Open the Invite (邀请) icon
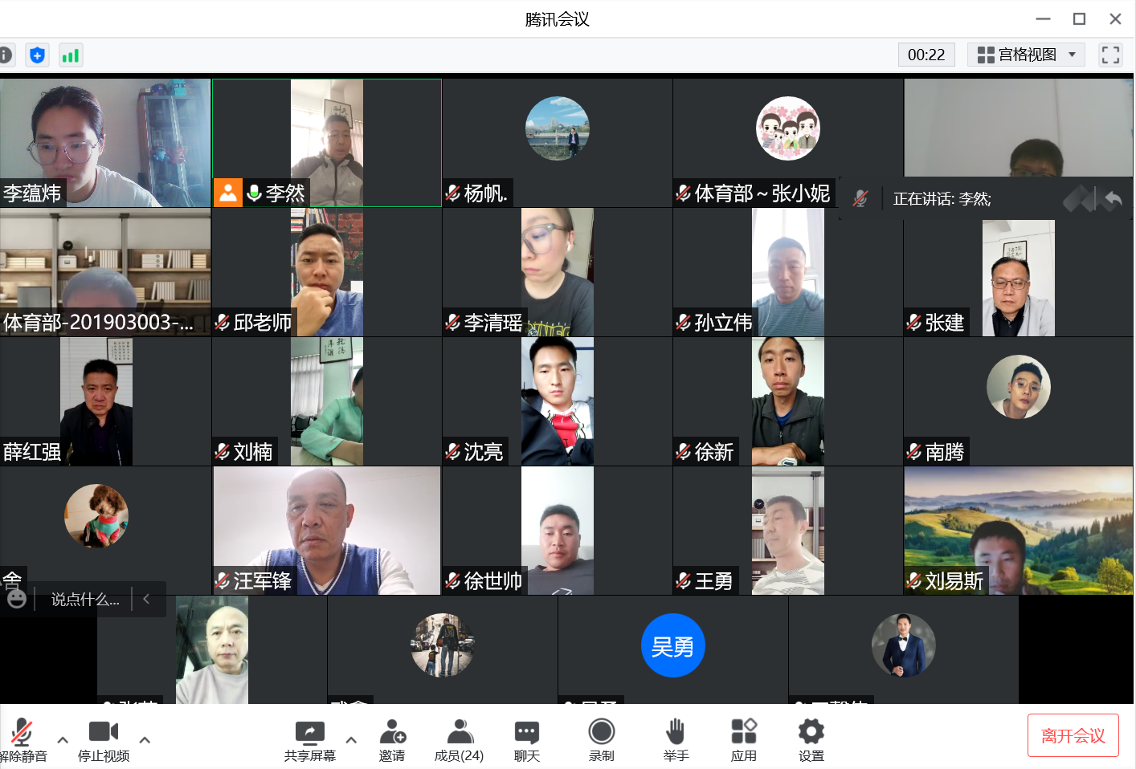 [392, 740]
